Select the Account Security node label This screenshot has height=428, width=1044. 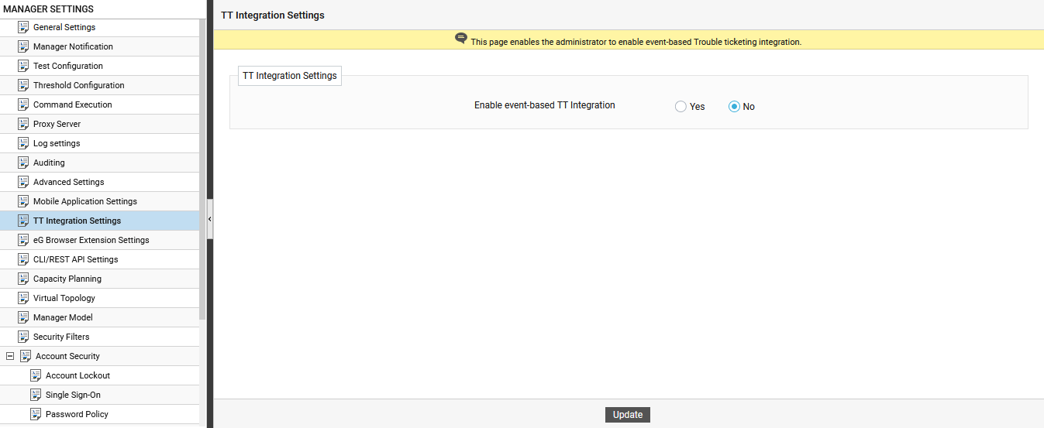click(67, 356)
